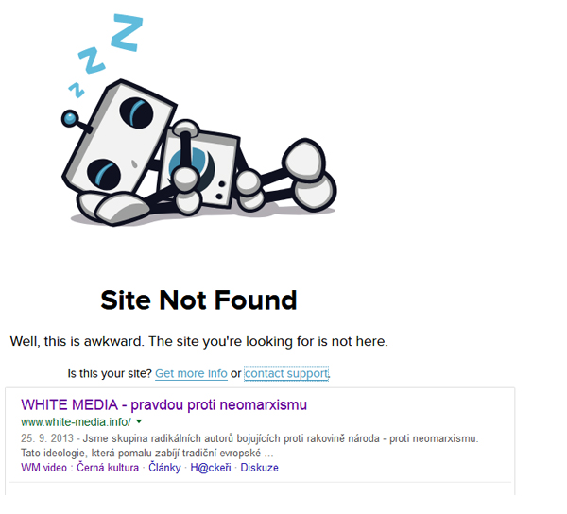The image size is (567, 514).
Task: Go to the "Černá kultura" sitelink
Action: click(x=108, y=468)
